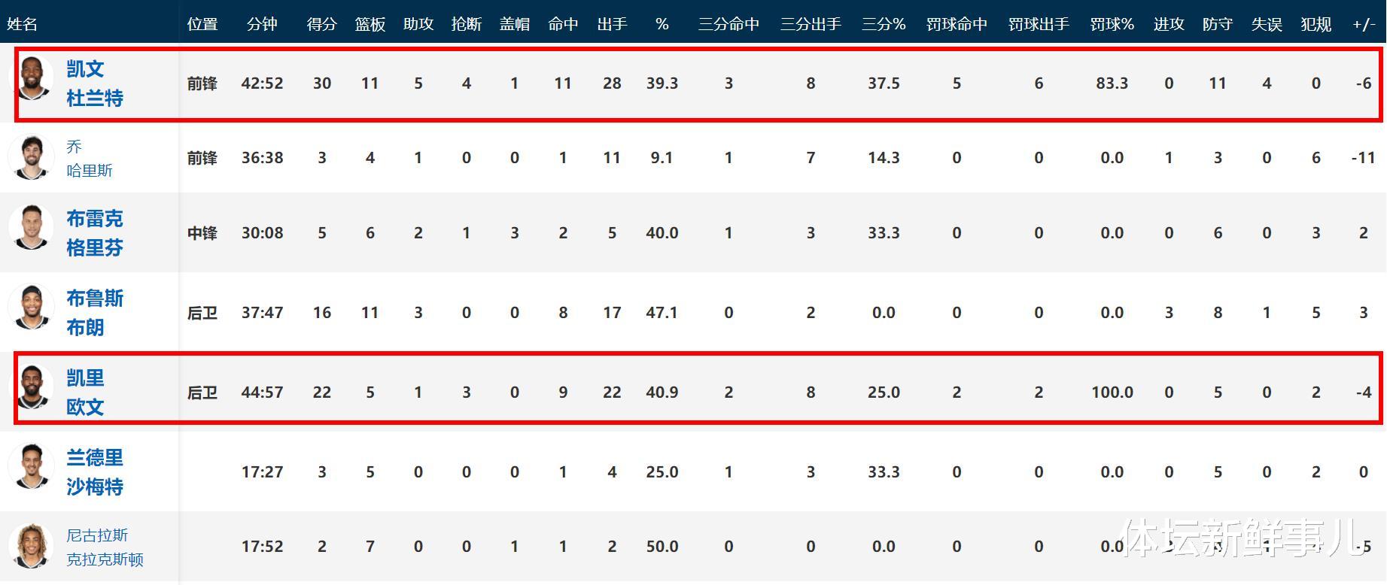1387x585 pixels.
Task: Open the 凯文 杜兰特 player link
Action: tap(94, 83)
